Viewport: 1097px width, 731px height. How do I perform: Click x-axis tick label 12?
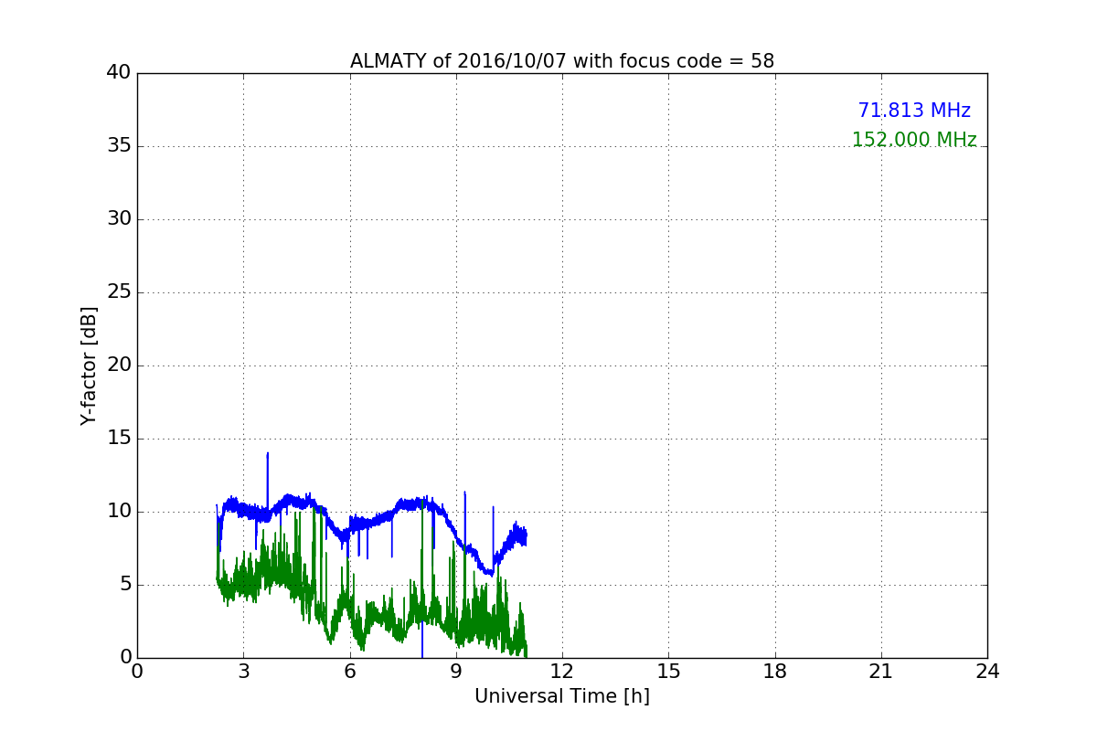point(562,673)
